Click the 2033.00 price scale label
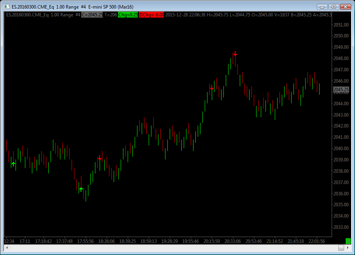The image size is (355, 255). (341, 227)
